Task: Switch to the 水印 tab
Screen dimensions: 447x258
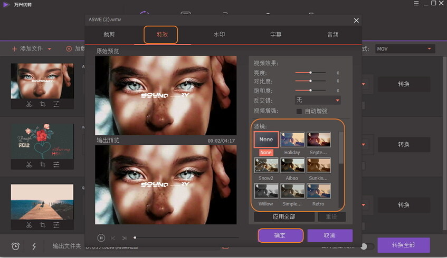Action: [219, 35]
